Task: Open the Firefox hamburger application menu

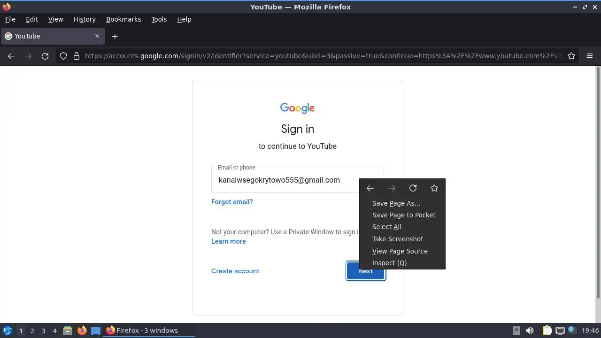Action: (x=590, y=56)
